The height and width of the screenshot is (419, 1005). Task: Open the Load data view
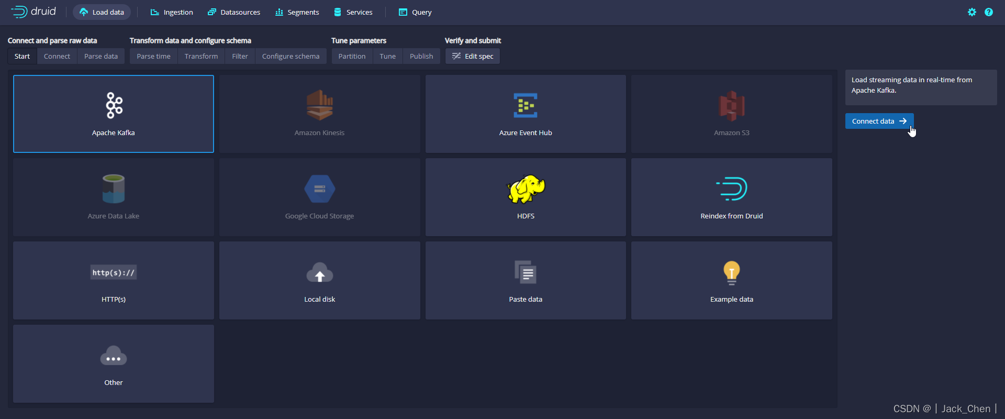(102, 12)
